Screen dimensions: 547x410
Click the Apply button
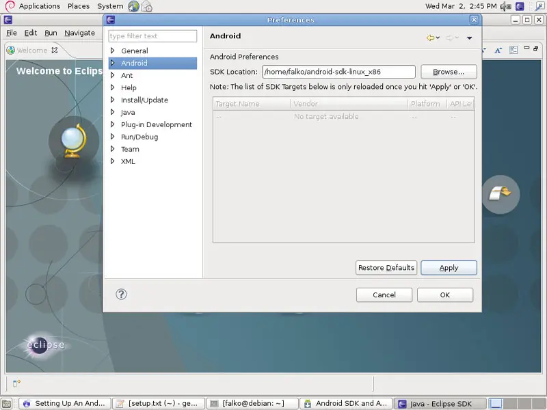(449, 268)
